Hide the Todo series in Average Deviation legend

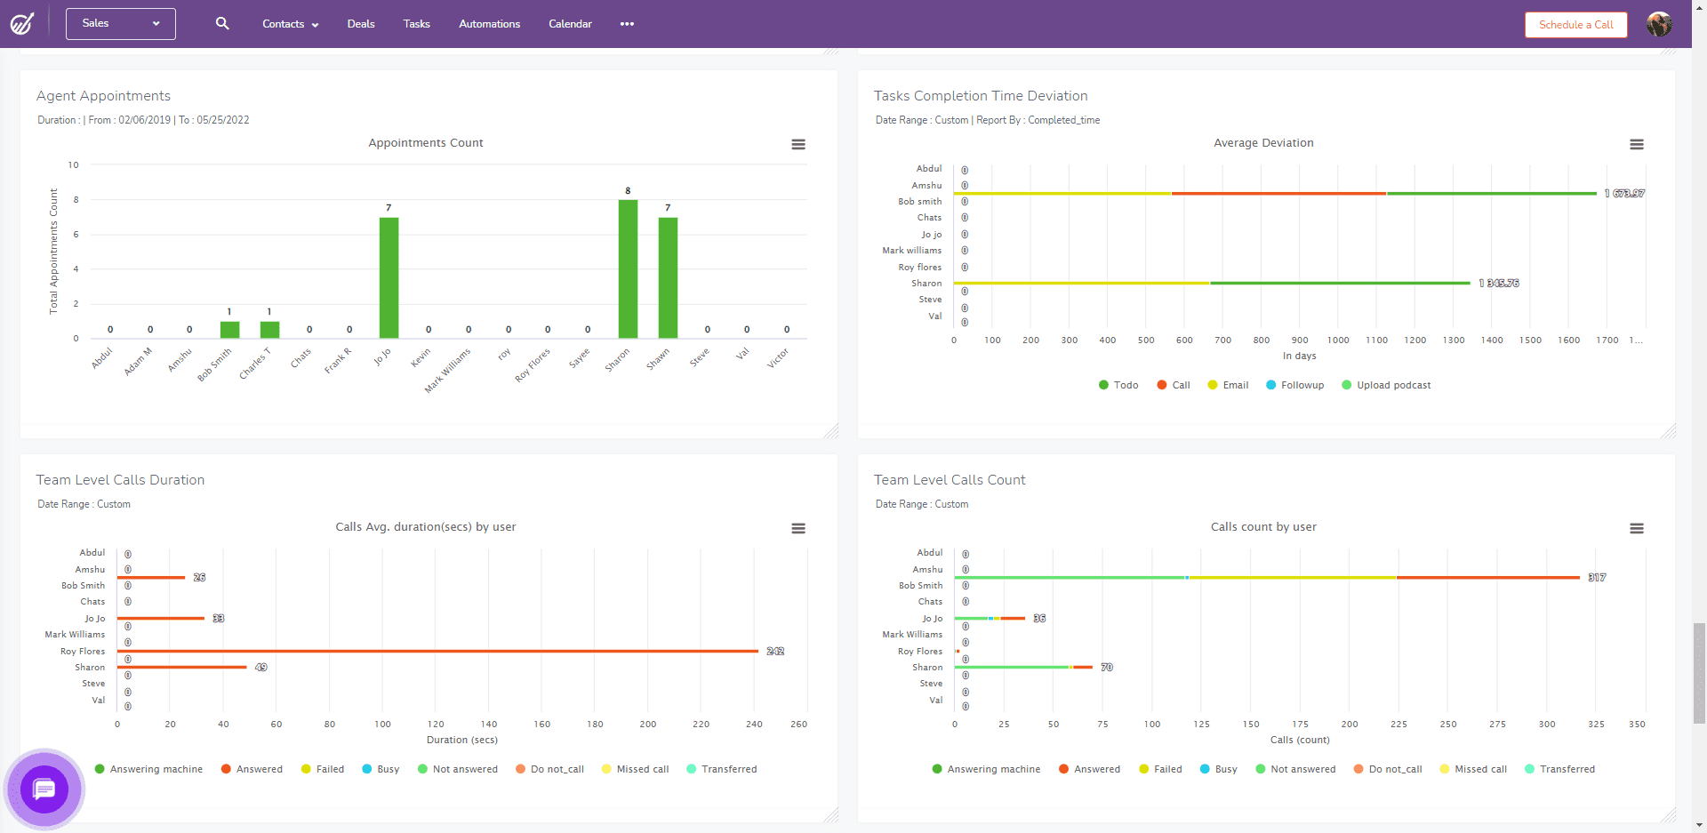(1118, 385)
